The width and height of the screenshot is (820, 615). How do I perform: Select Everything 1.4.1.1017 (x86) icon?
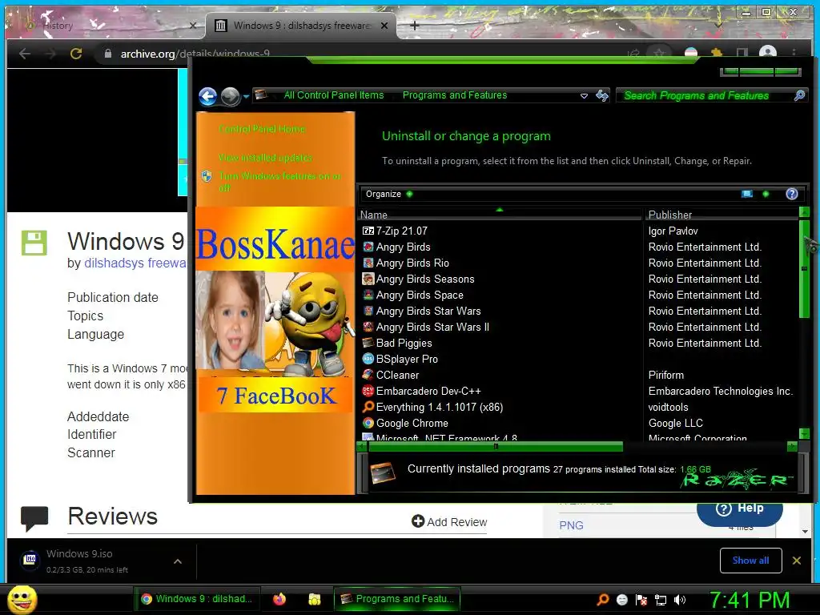coord(368,407)
